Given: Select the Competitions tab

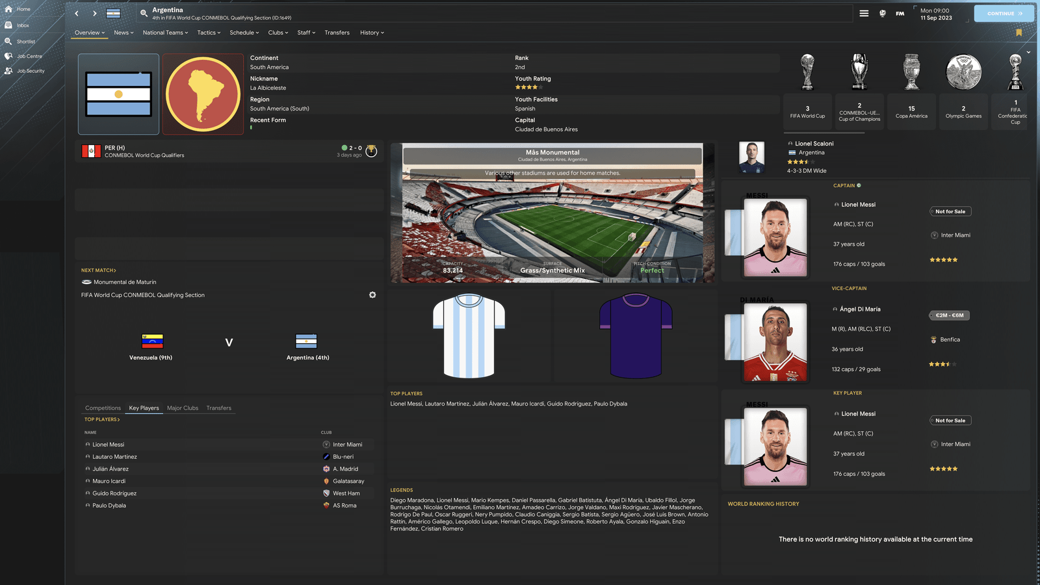Looking at the screenshot, I should coord(103,408).
